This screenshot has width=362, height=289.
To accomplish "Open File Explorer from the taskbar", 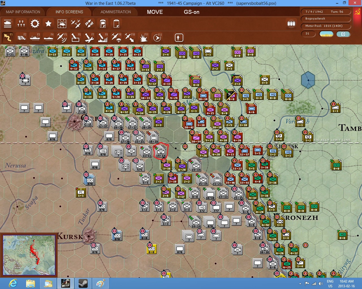I will click(x=31, y=283).
